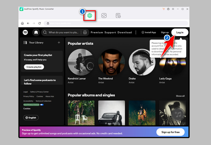This screenshot has height=145, width=211.
Task: Click the Sign up for free button
Action: [x=170, y=132]
